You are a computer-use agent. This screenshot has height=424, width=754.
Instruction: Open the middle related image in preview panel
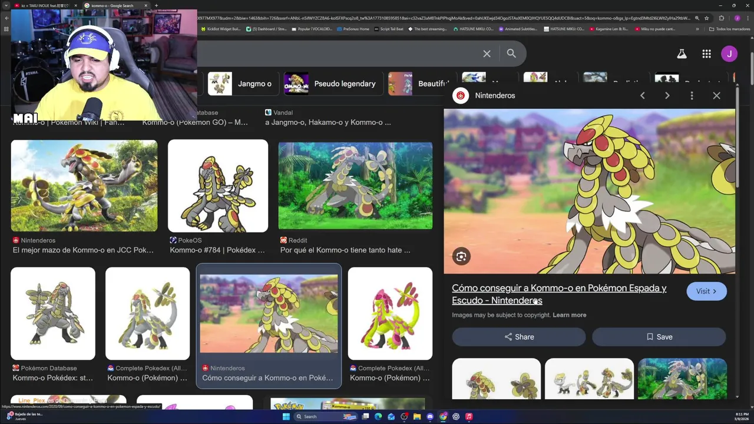tap(589, 379)
